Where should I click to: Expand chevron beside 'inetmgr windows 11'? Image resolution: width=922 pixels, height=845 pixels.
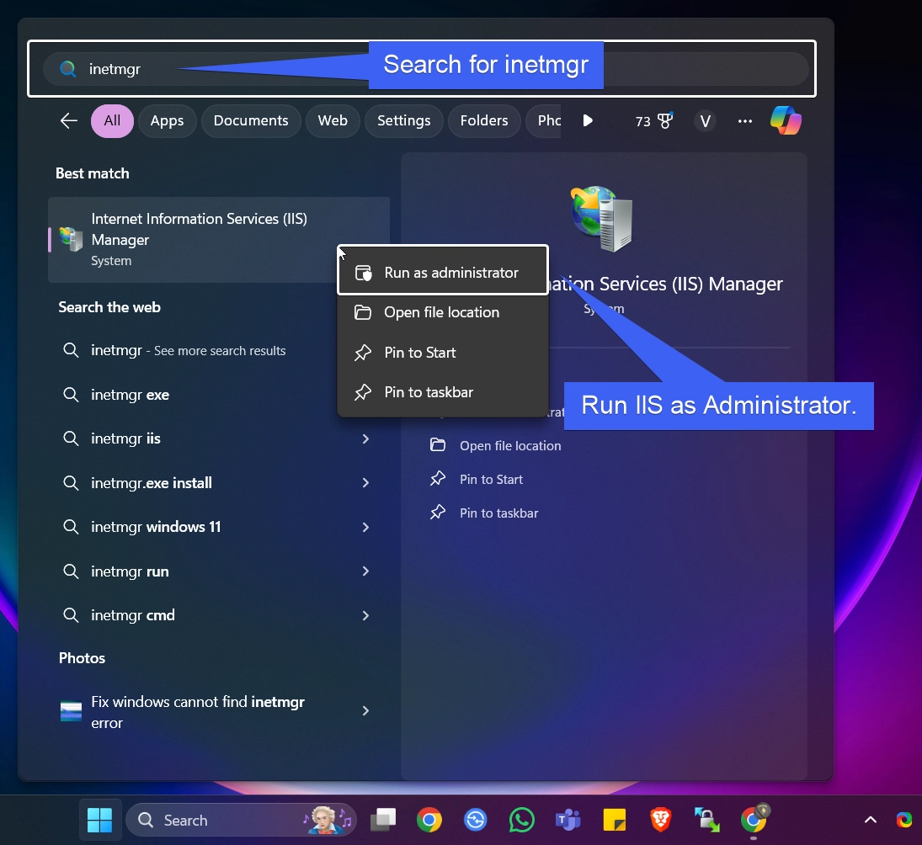click(x=365, y=527)
